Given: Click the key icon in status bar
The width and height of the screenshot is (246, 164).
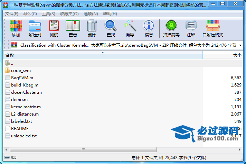Looking at the screenshot, I should [14, 157].
